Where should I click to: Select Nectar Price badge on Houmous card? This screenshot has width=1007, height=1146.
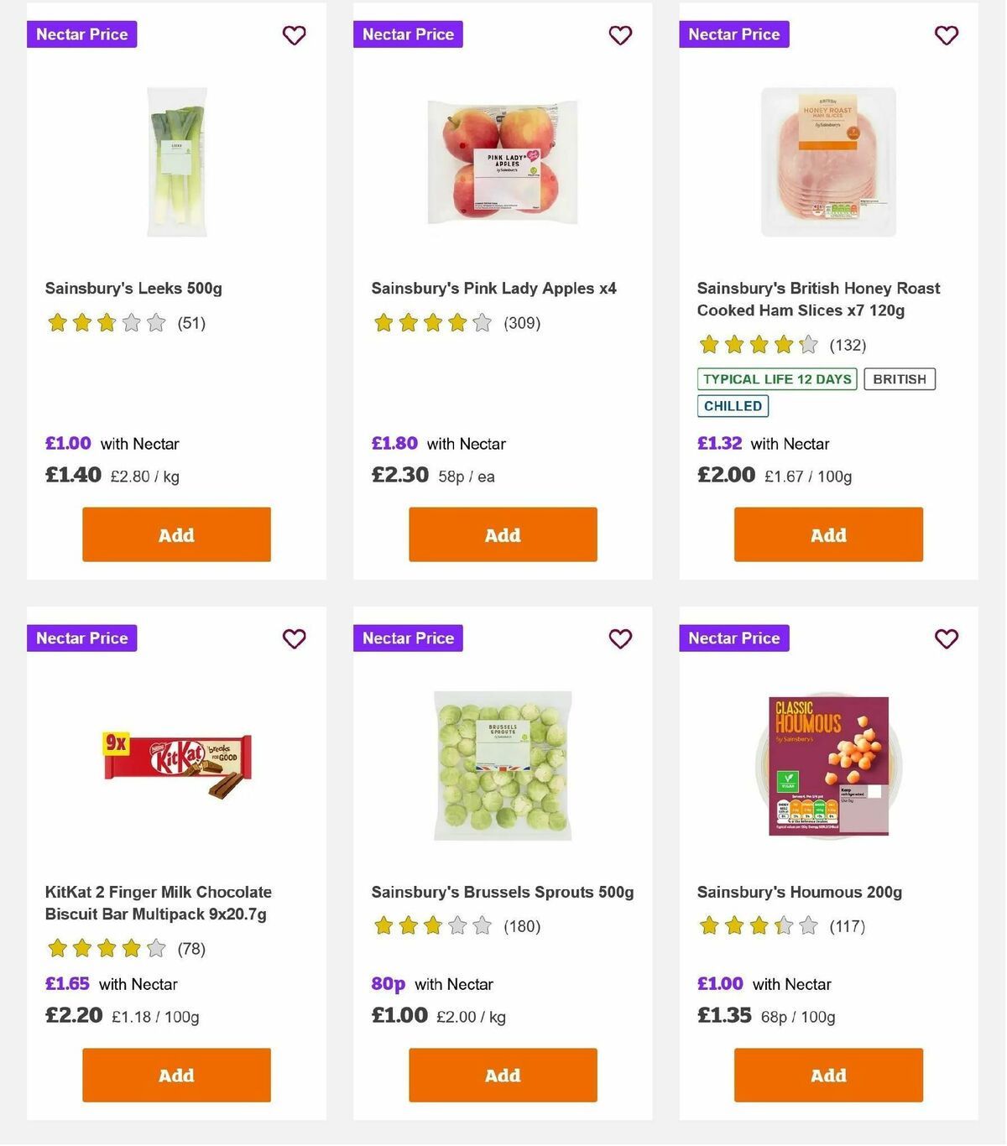tap(733, 638)
